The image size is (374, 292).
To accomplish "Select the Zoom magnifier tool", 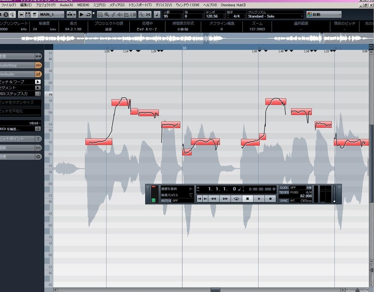I will click(107, 14).
